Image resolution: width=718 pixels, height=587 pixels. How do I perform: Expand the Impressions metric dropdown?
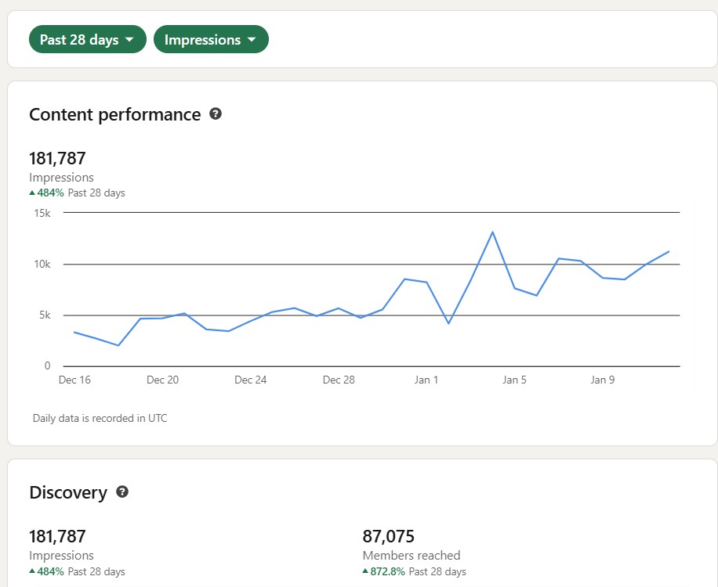click(x=210, y=40)
